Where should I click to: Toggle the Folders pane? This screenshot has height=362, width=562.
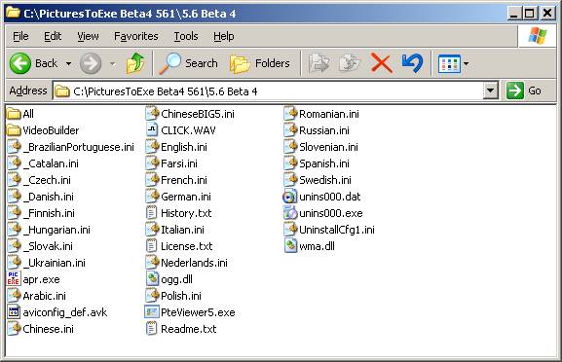pos(260,63)
